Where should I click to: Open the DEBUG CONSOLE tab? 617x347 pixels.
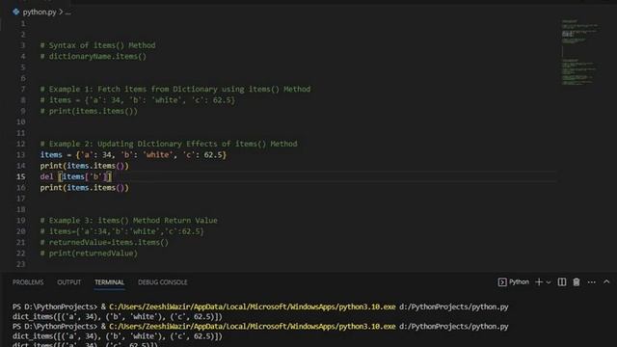163,282
